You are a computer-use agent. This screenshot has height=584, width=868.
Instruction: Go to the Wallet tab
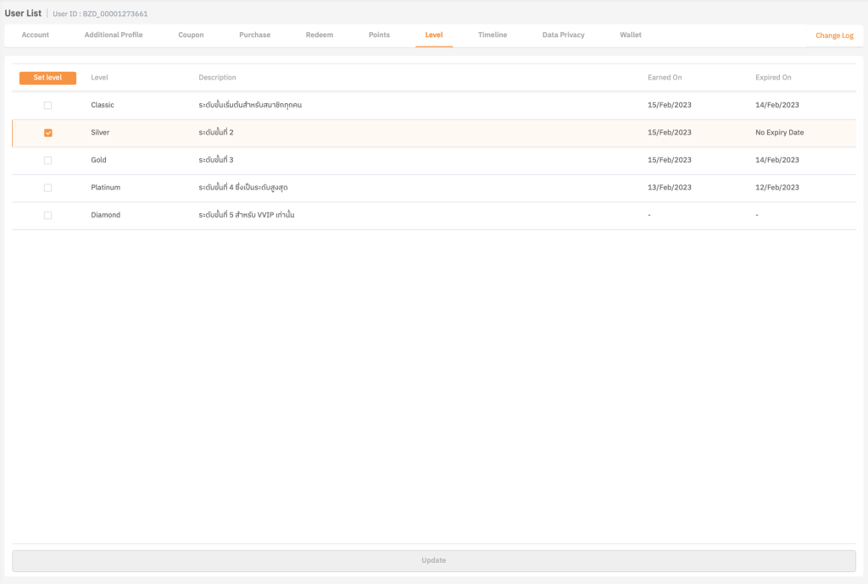(631, 35)
